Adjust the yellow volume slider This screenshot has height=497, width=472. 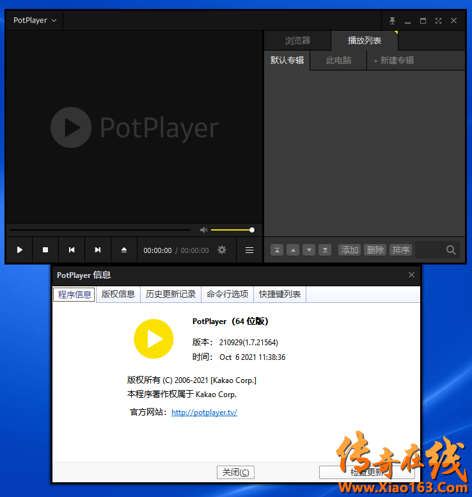[232, 230]
